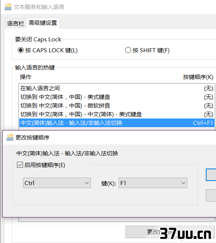Viewport: 216px width, 243px height.
Task: Click the 操作 column label
Action: [x=26, y=77]
